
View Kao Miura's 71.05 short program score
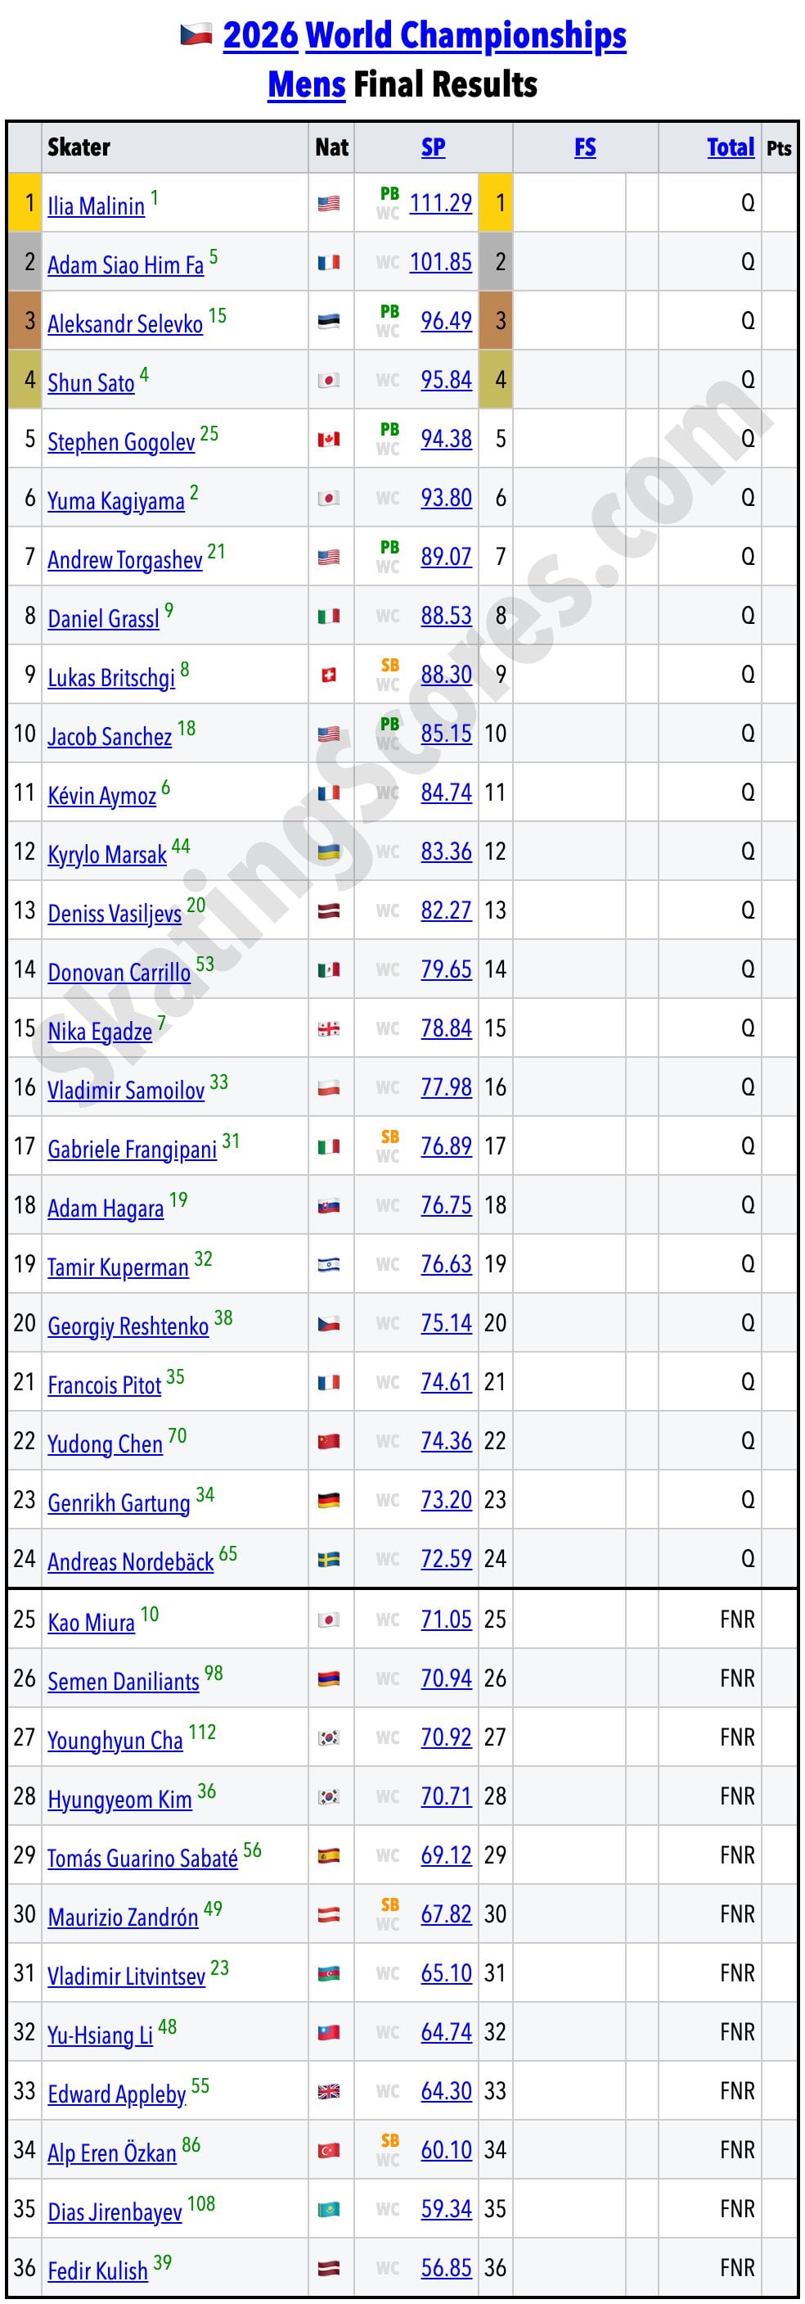pyautogui.click(x=446, y=1619)
